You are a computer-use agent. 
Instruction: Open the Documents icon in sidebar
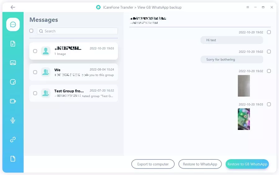click(x=13, y=44)
